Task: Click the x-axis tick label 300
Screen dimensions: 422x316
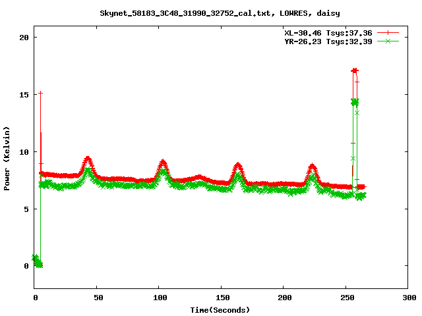Action: 409,298
